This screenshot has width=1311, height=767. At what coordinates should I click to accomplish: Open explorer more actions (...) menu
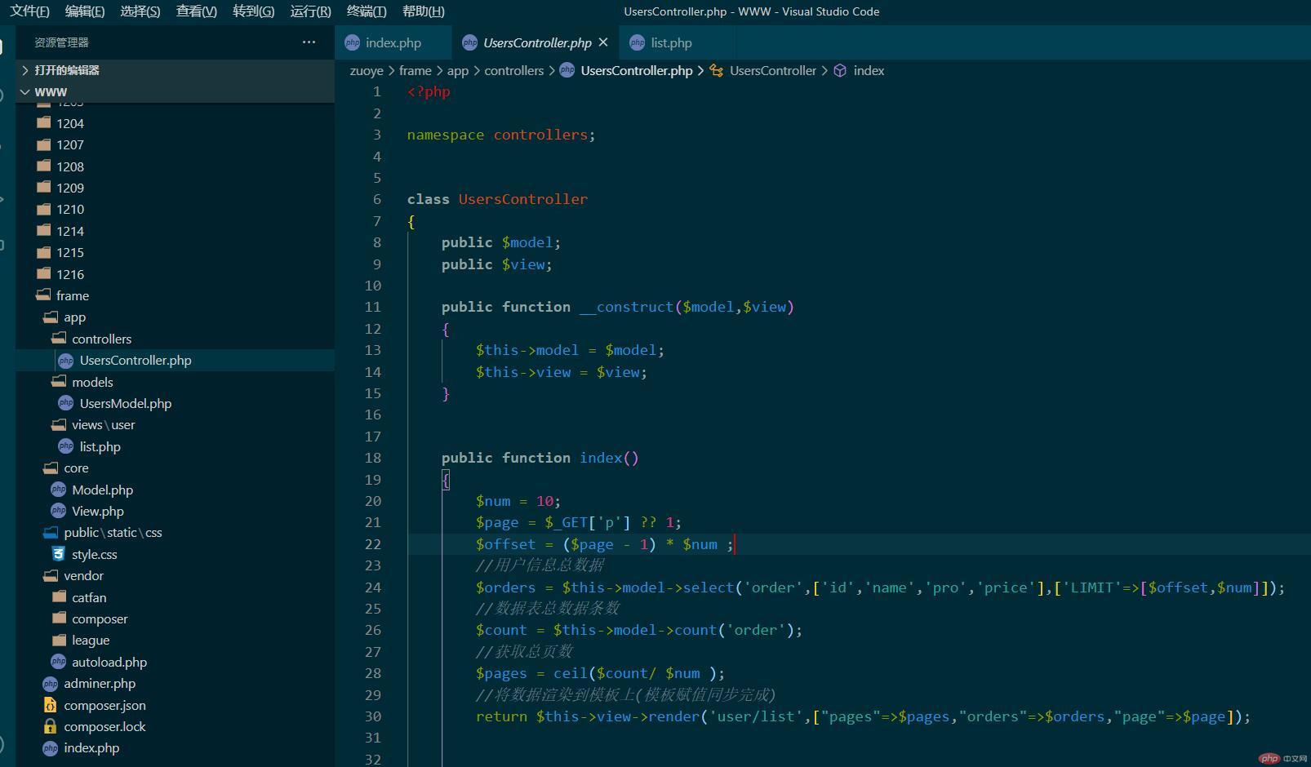tap(309, 42)
